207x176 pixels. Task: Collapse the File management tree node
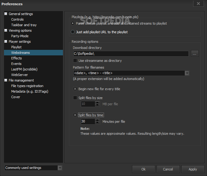point(6,80)
